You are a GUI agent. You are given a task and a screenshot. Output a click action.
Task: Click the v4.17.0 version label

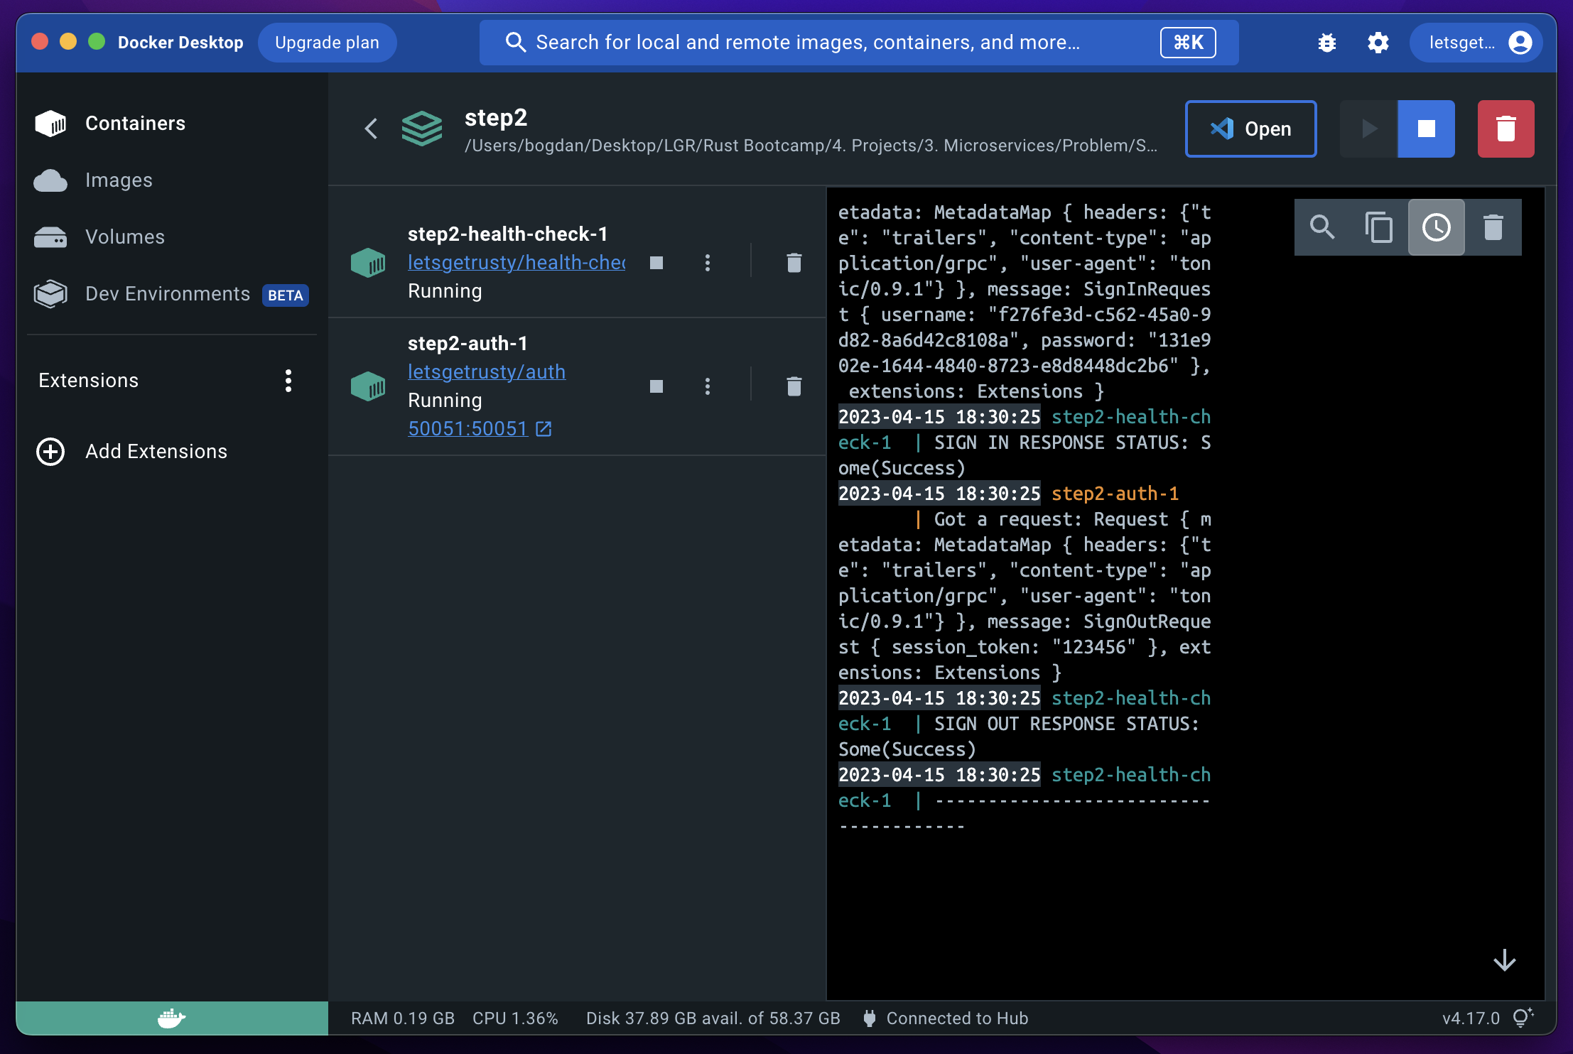pos(1470,1018)
